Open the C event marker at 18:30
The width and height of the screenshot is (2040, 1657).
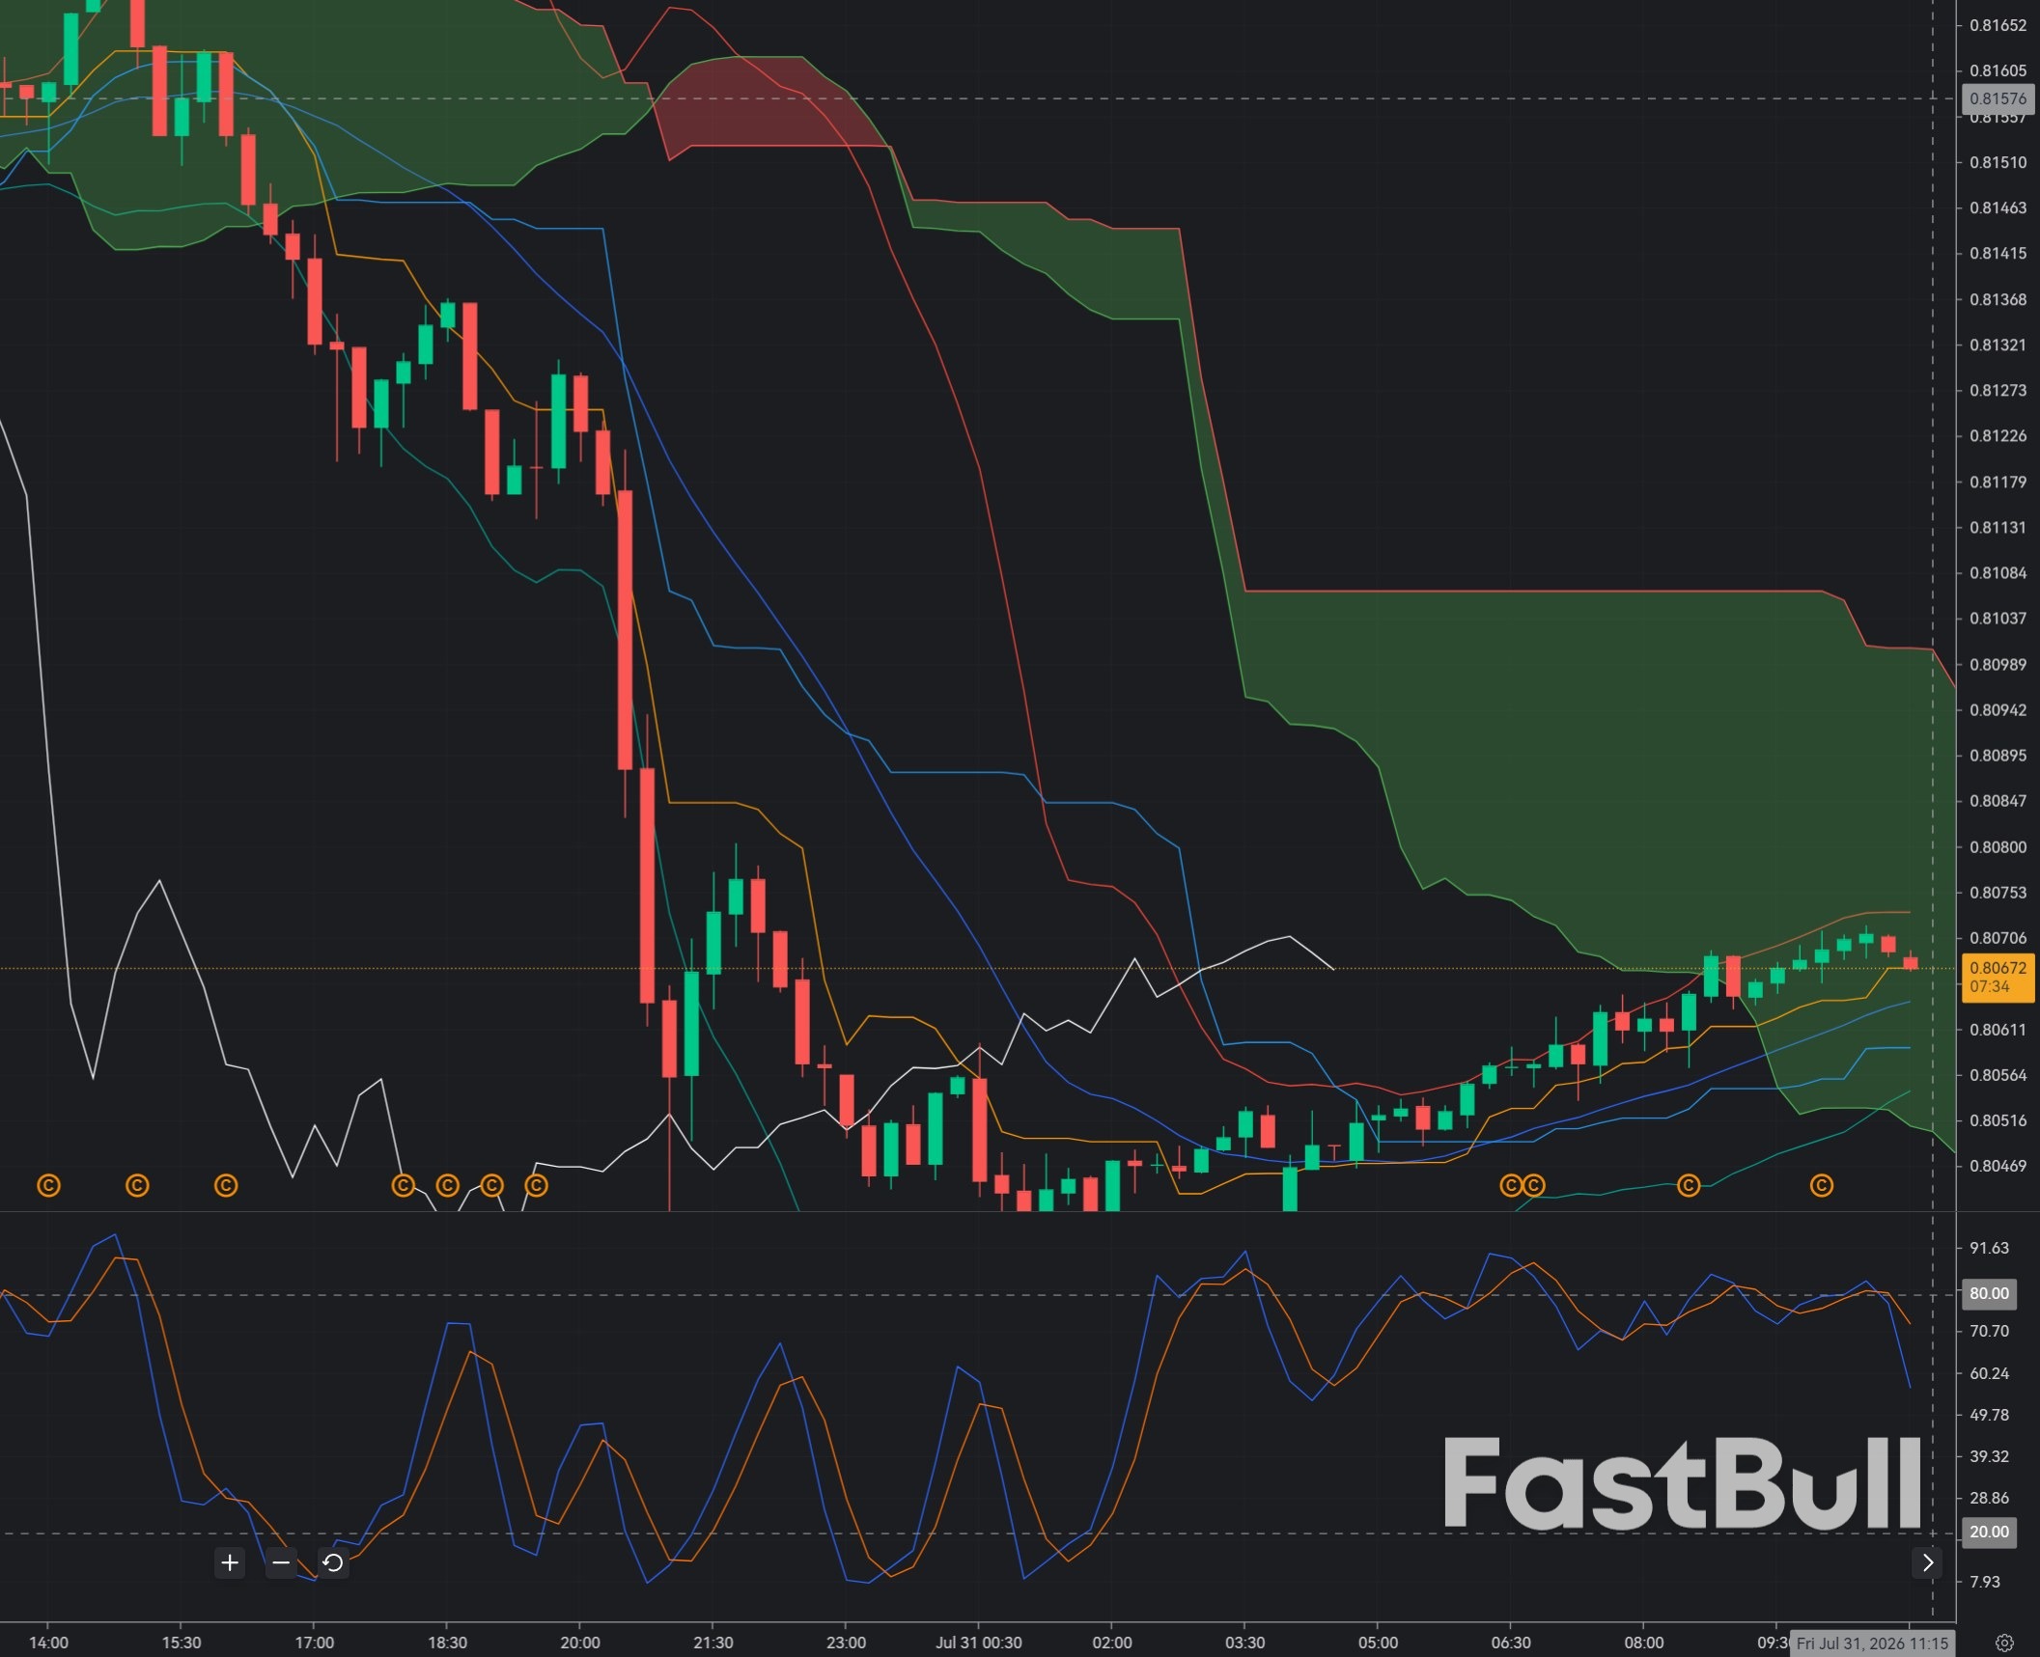tap(447, 1185)
